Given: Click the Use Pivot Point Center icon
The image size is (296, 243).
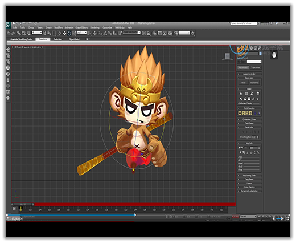Looking at the screenshot, I should 89,33.
